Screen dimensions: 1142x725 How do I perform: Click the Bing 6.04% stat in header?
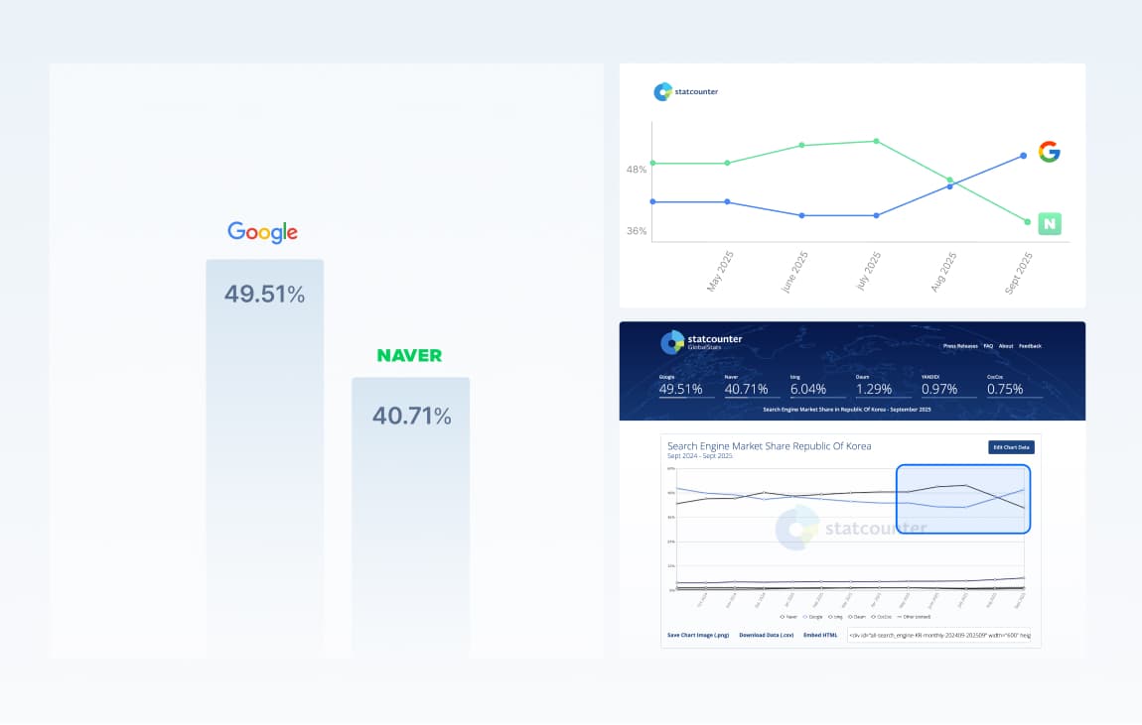pos(808,386)
